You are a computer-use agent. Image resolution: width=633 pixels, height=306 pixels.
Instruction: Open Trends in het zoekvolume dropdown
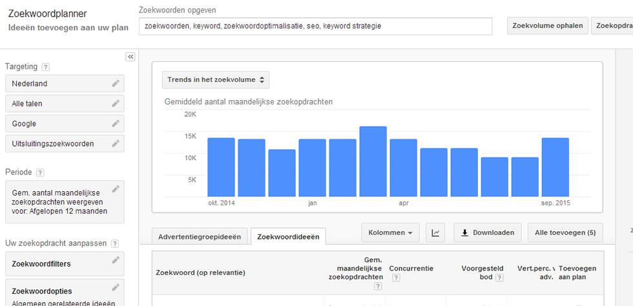tap(216, 80)
